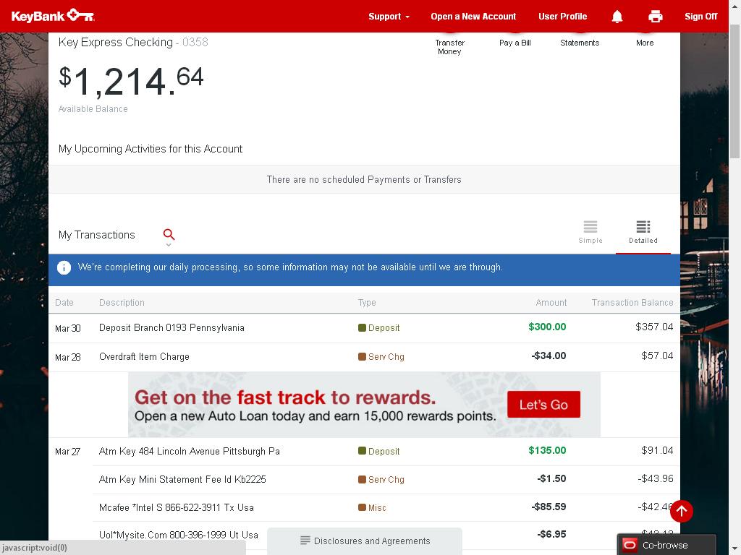The image size is (741, 555).
Task: Click the red back-to-top arrow button
Action: click(x=681, y=511)
